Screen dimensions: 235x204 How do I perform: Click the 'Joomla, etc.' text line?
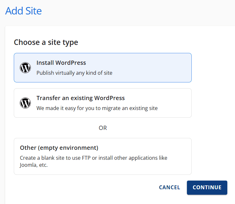tap(34, 165)
